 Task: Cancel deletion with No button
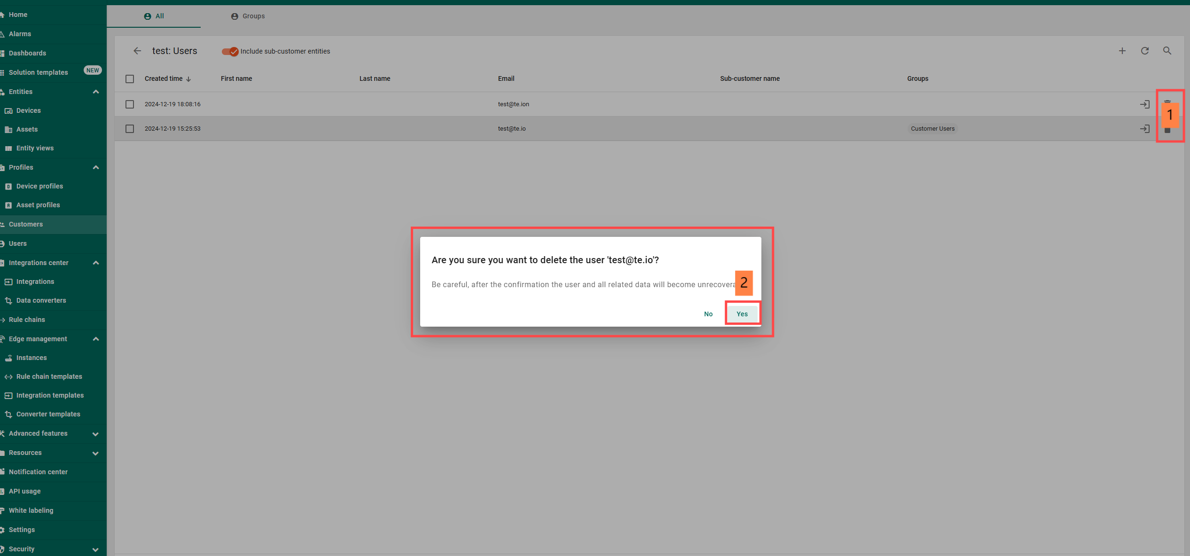[708, 314]
